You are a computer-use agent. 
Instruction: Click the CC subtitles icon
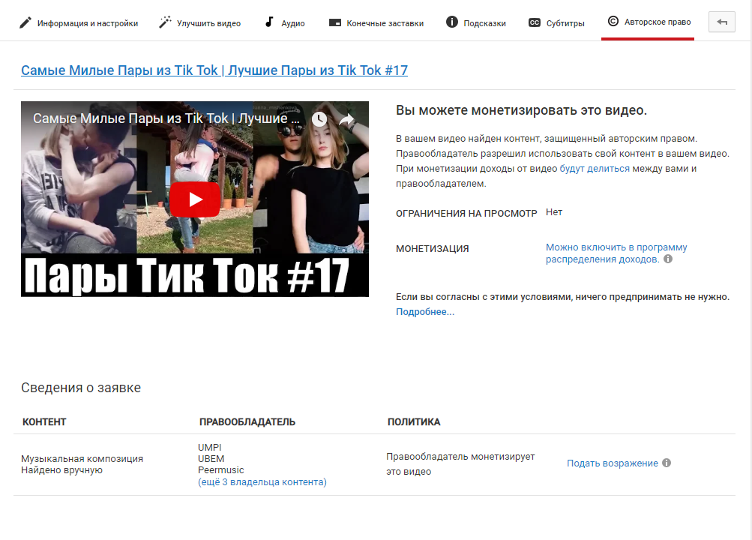(x=535, y=22)
